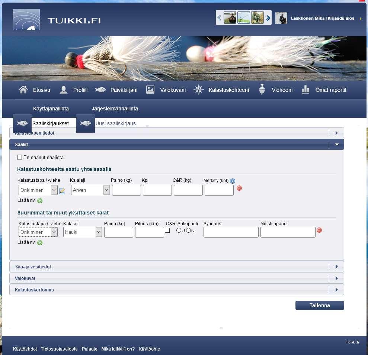Collapse the Saaliit section
368x355 pixels.
pos(177,145)
